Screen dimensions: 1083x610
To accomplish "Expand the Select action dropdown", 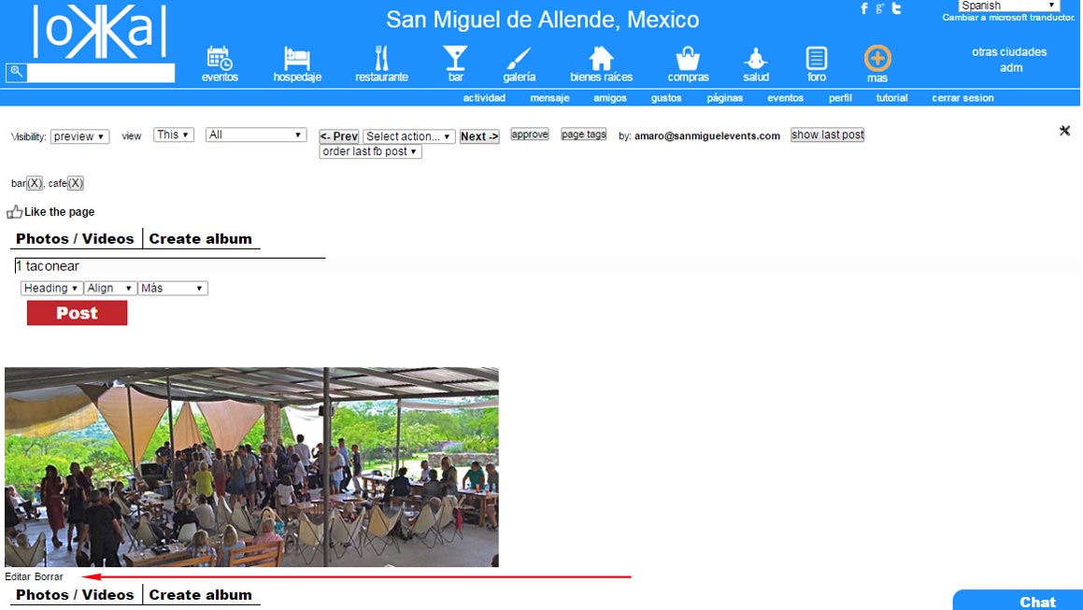I will click(x=409, y=136).
